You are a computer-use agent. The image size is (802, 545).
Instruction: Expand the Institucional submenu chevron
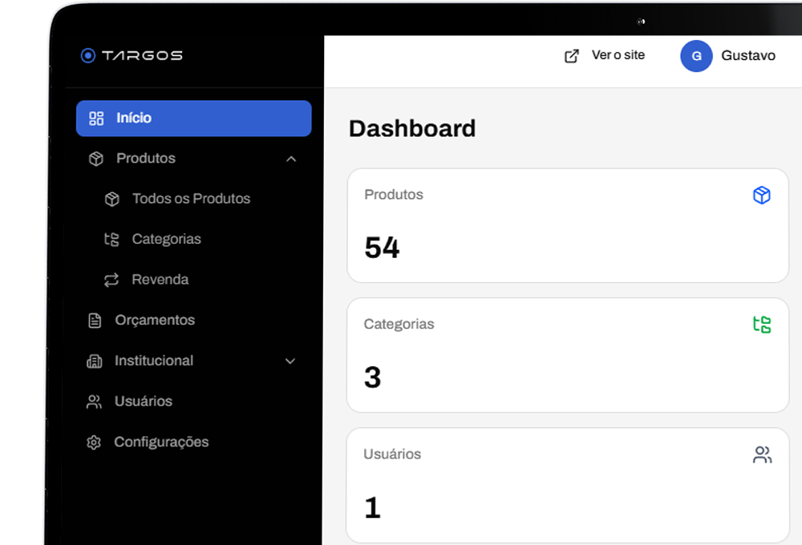[290, 361]
